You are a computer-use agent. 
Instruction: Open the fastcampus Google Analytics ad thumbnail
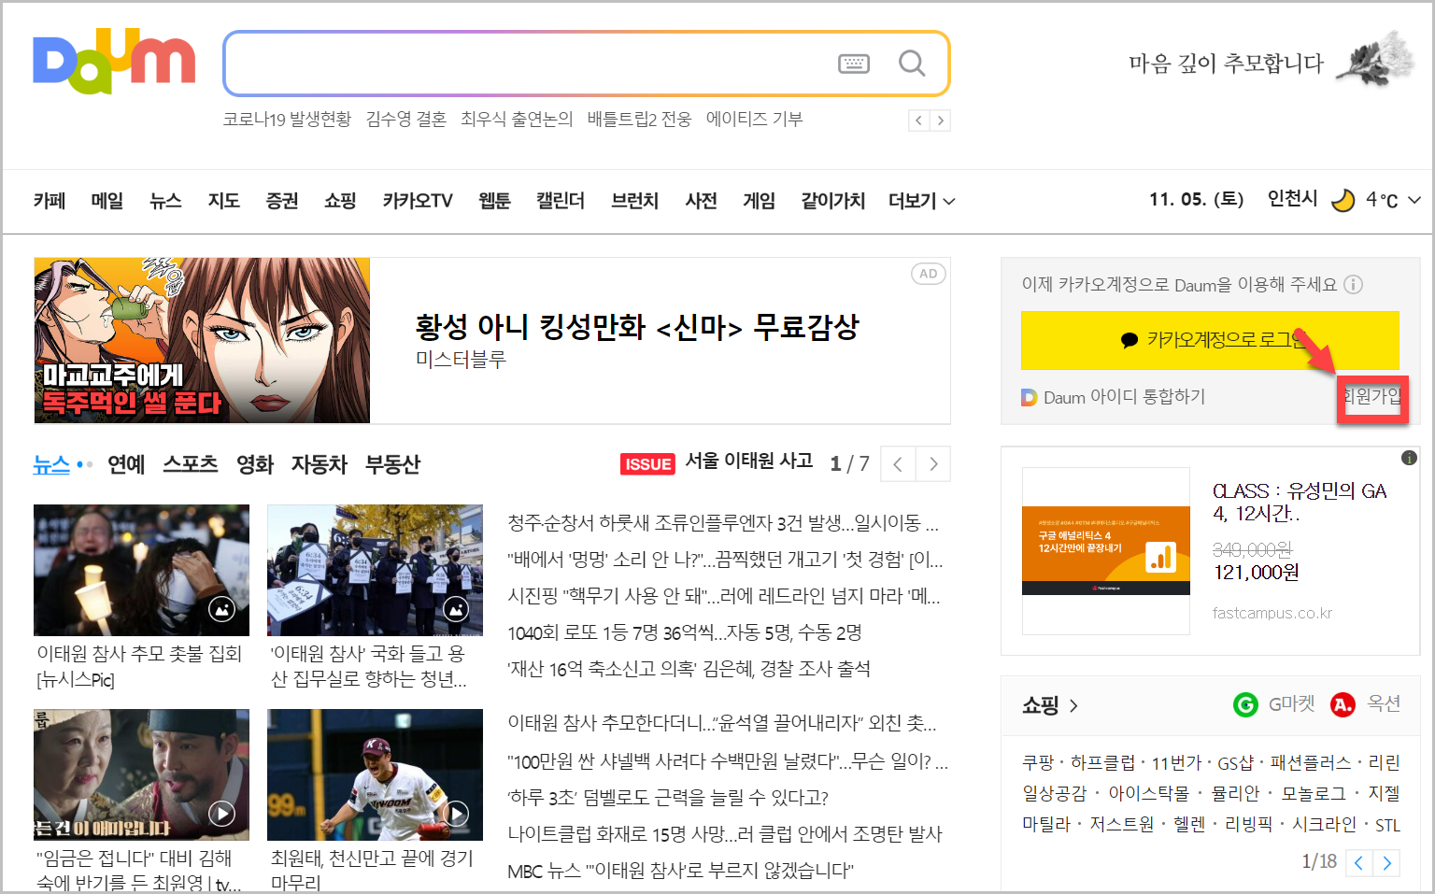(x=1106, y=551)
